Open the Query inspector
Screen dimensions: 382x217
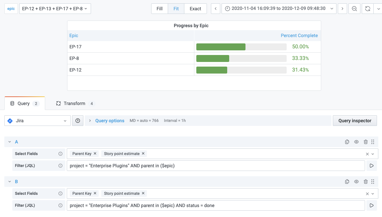355,120
